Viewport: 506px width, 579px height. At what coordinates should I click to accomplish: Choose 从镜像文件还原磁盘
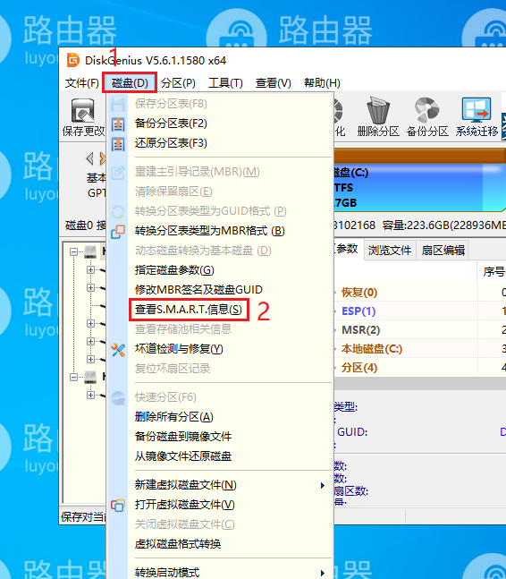pyautogui.click(x=183, y=456)
